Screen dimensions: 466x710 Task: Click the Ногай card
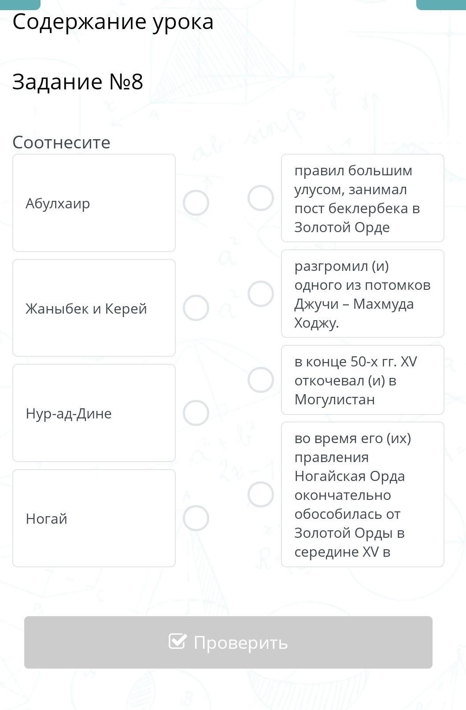click(94, 518)
